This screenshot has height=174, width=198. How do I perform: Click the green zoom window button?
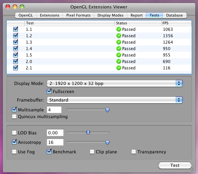click(22, 7)
